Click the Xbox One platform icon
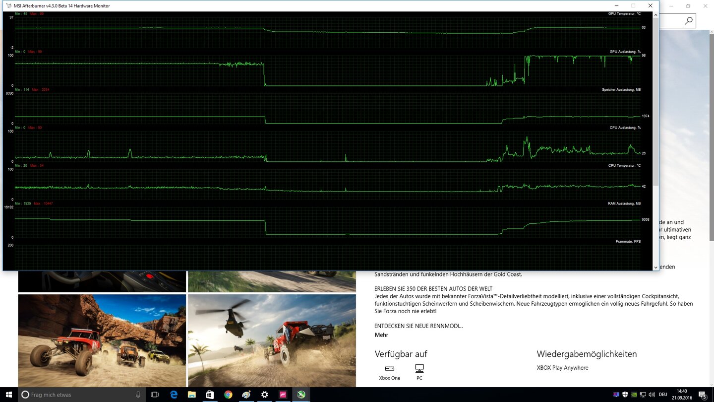 pyautogui.click(x=389, y=368)
